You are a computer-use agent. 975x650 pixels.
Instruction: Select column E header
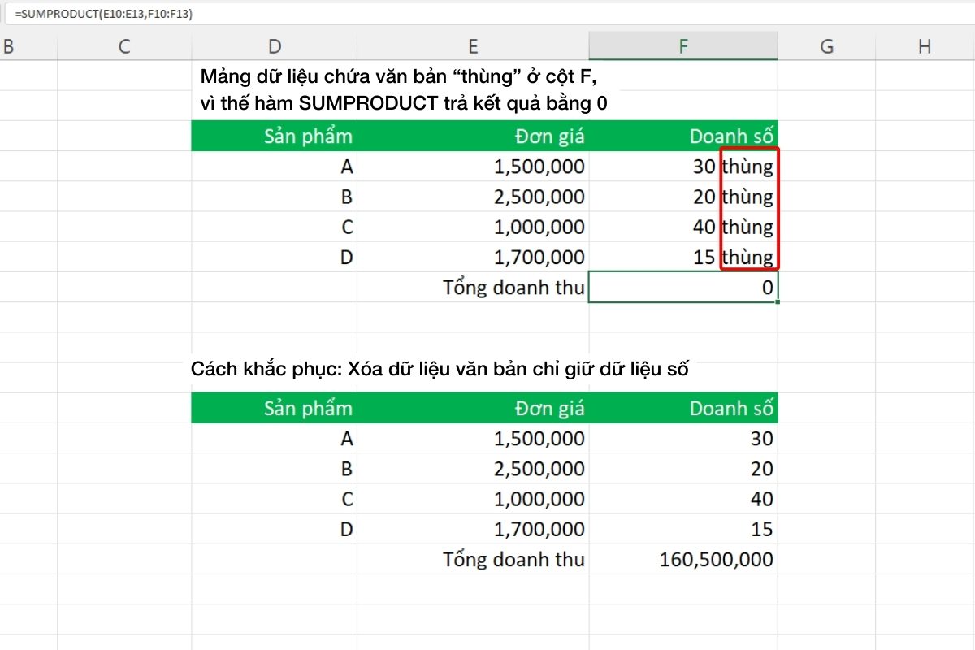tap(473, 46)
